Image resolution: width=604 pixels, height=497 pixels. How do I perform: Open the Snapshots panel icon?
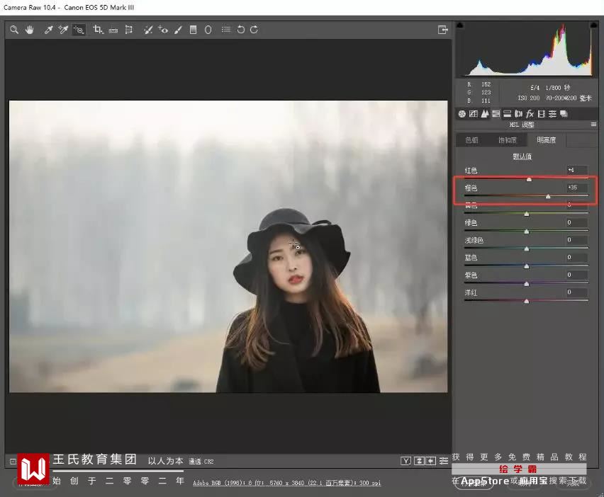click(x=564, y=114)
